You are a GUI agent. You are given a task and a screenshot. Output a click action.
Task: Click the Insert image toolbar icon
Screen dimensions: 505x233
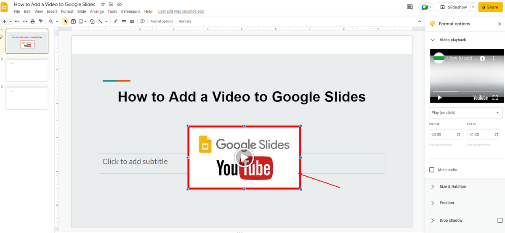pyautogui.click(x=81, y=21)
